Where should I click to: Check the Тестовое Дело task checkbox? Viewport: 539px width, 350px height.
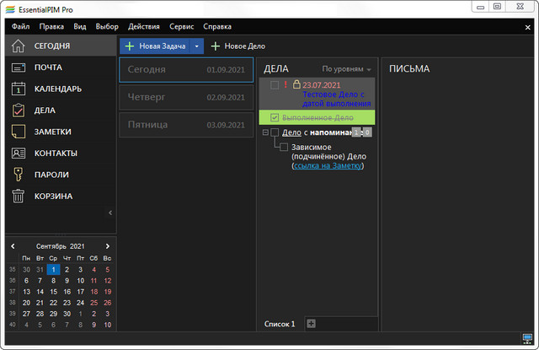pyautogui.click(x=275, y=85)
